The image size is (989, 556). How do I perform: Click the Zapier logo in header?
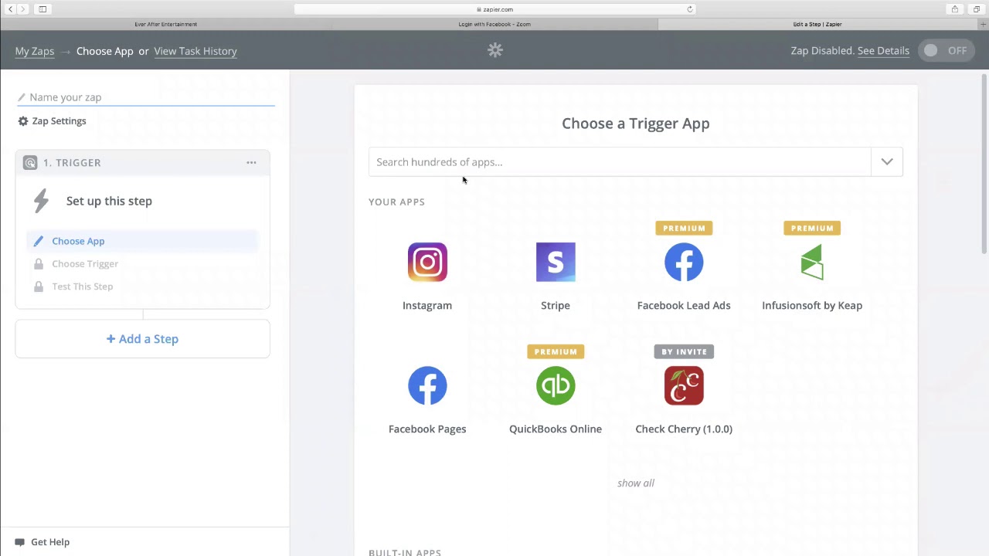[x=495, y=50]
